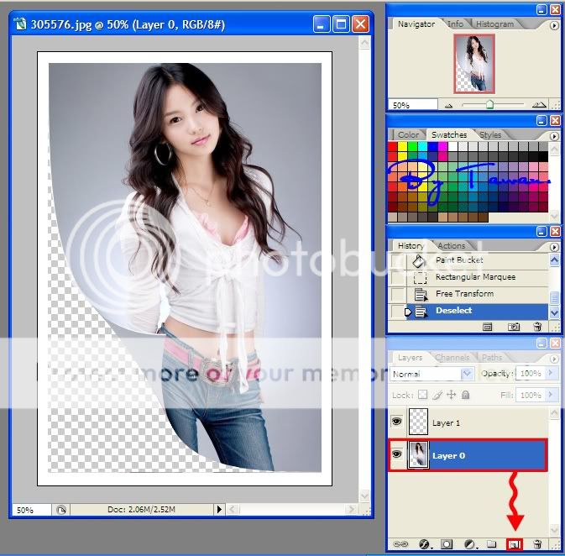The image size is (565, 556).
Task: Switch to the Histogram tab
Action: [494, 24]
